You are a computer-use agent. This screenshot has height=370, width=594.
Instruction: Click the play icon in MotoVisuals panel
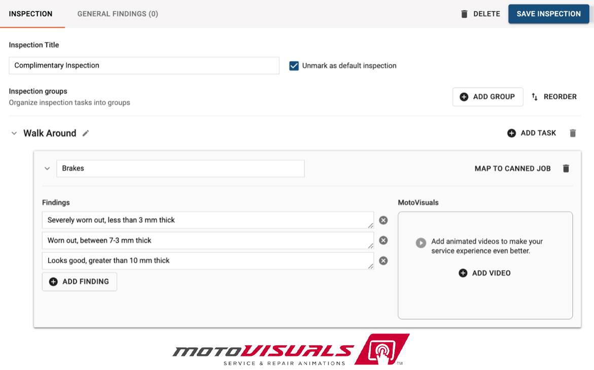[x=421, y=243]
